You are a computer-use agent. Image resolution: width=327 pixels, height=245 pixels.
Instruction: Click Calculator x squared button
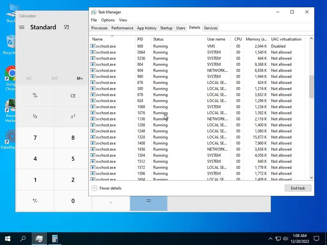click(73, 116)
